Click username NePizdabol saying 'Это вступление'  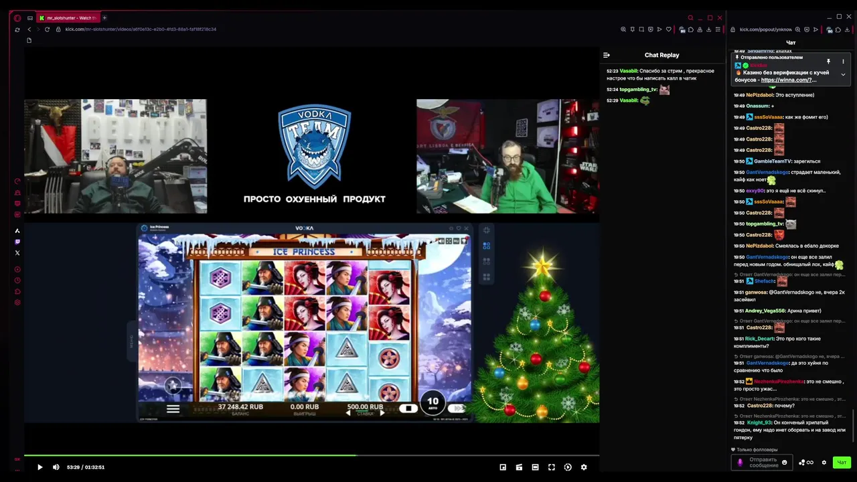tap(760, 95)
